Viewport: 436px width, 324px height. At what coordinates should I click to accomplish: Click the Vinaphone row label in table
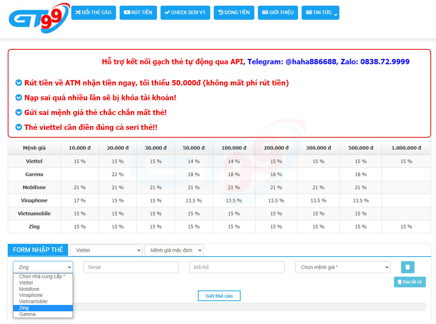34,200
